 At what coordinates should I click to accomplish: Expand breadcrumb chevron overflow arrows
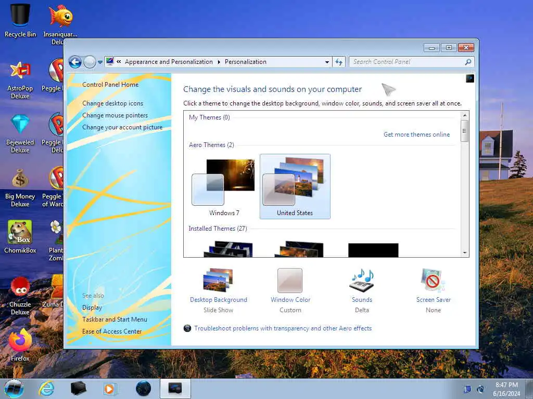point(119,62)
